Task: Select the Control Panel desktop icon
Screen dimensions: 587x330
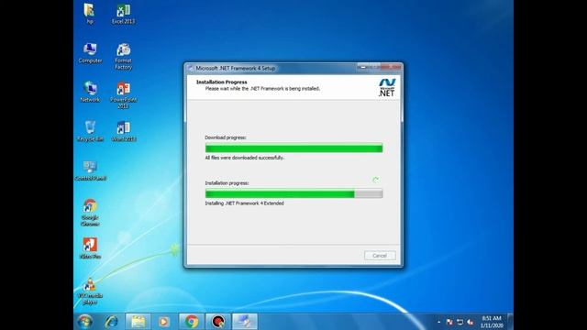Action: click(90, 170)
